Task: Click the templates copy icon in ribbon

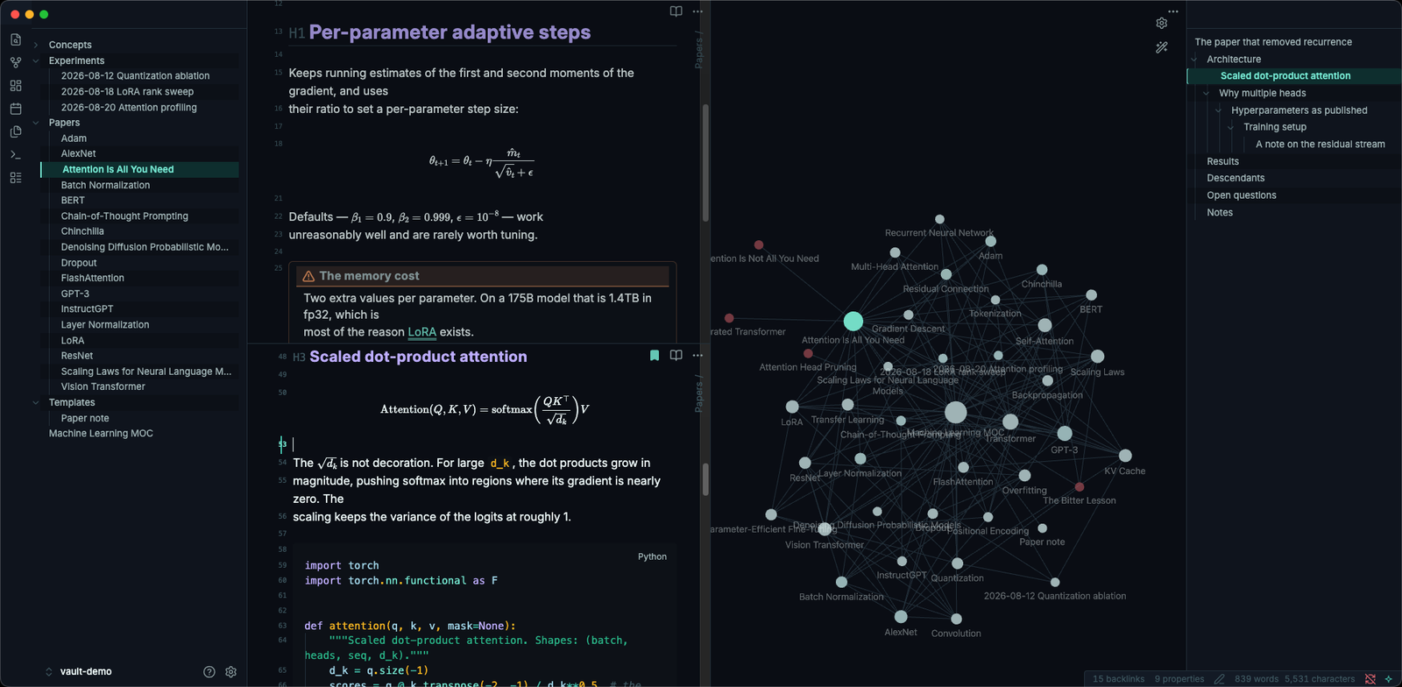Action: click(16, 131)
